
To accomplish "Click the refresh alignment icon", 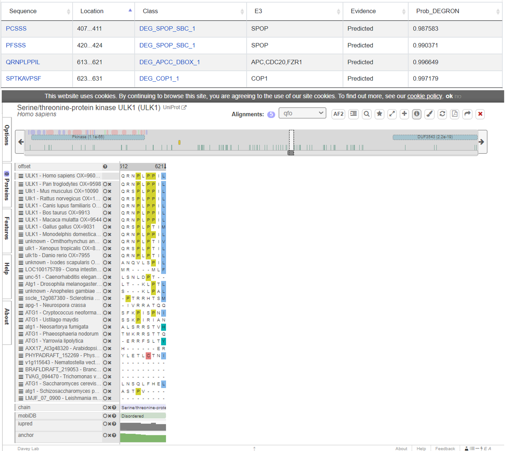I will pyautogui.click(x=442, y=114).
